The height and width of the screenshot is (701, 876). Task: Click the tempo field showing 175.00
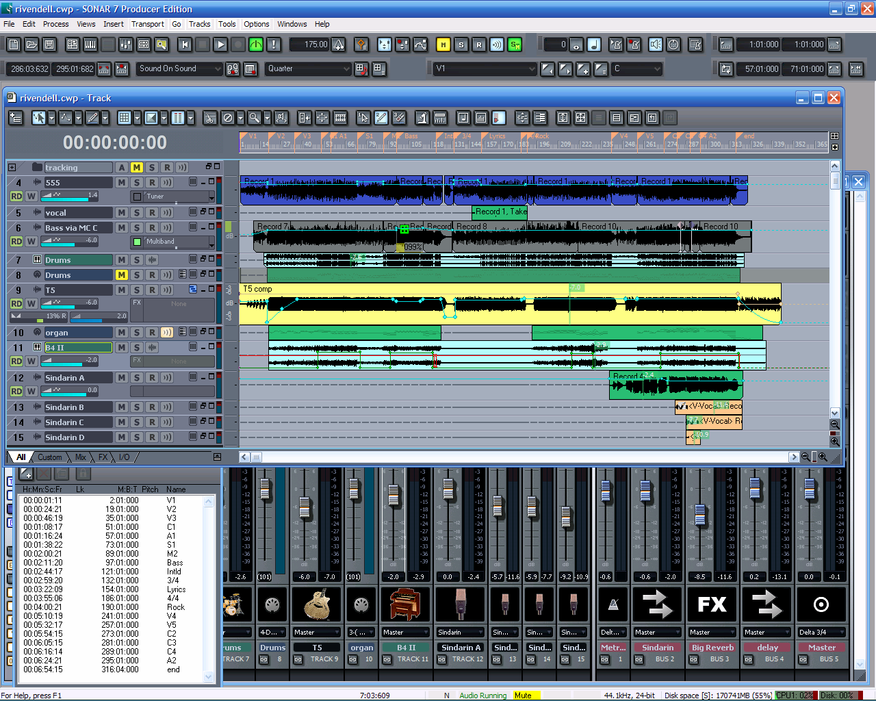tap(309, 44)
